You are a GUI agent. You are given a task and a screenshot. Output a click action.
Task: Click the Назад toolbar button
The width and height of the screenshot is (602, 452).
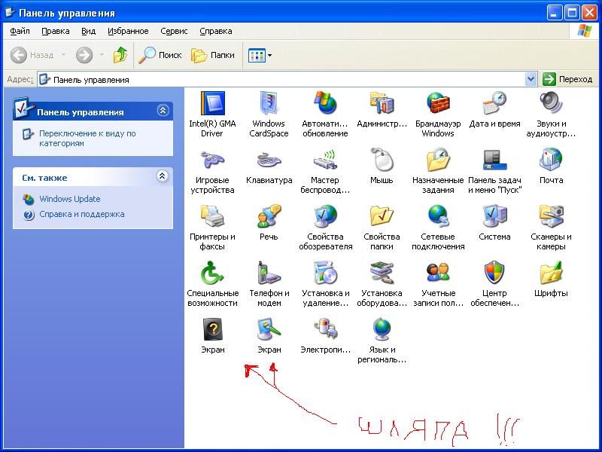tap(32, 55)
